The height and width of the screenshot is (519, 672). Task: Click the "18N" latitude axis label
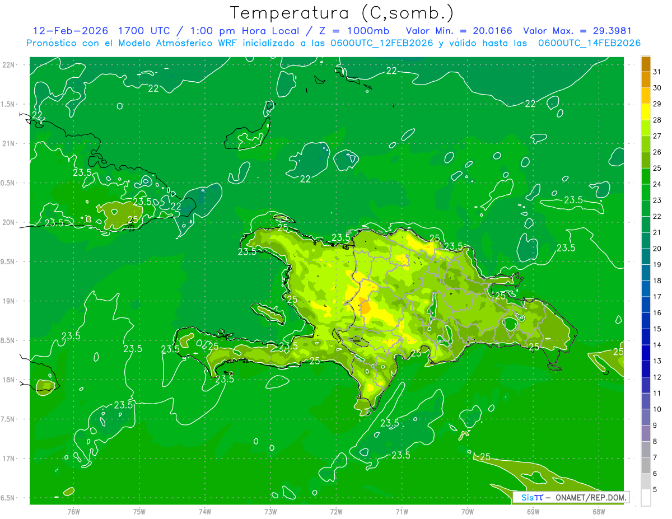pyautogui.click(x=9, y=380)
